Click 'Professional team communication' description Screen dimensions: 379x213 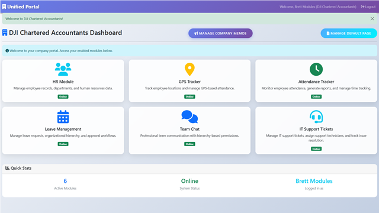click(189, 135)
